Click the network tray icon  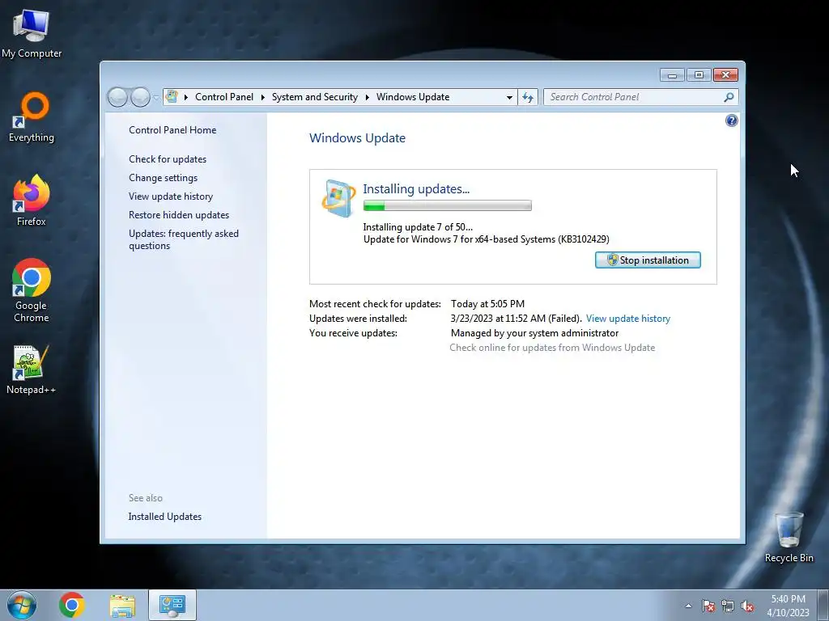click(728, 606)
